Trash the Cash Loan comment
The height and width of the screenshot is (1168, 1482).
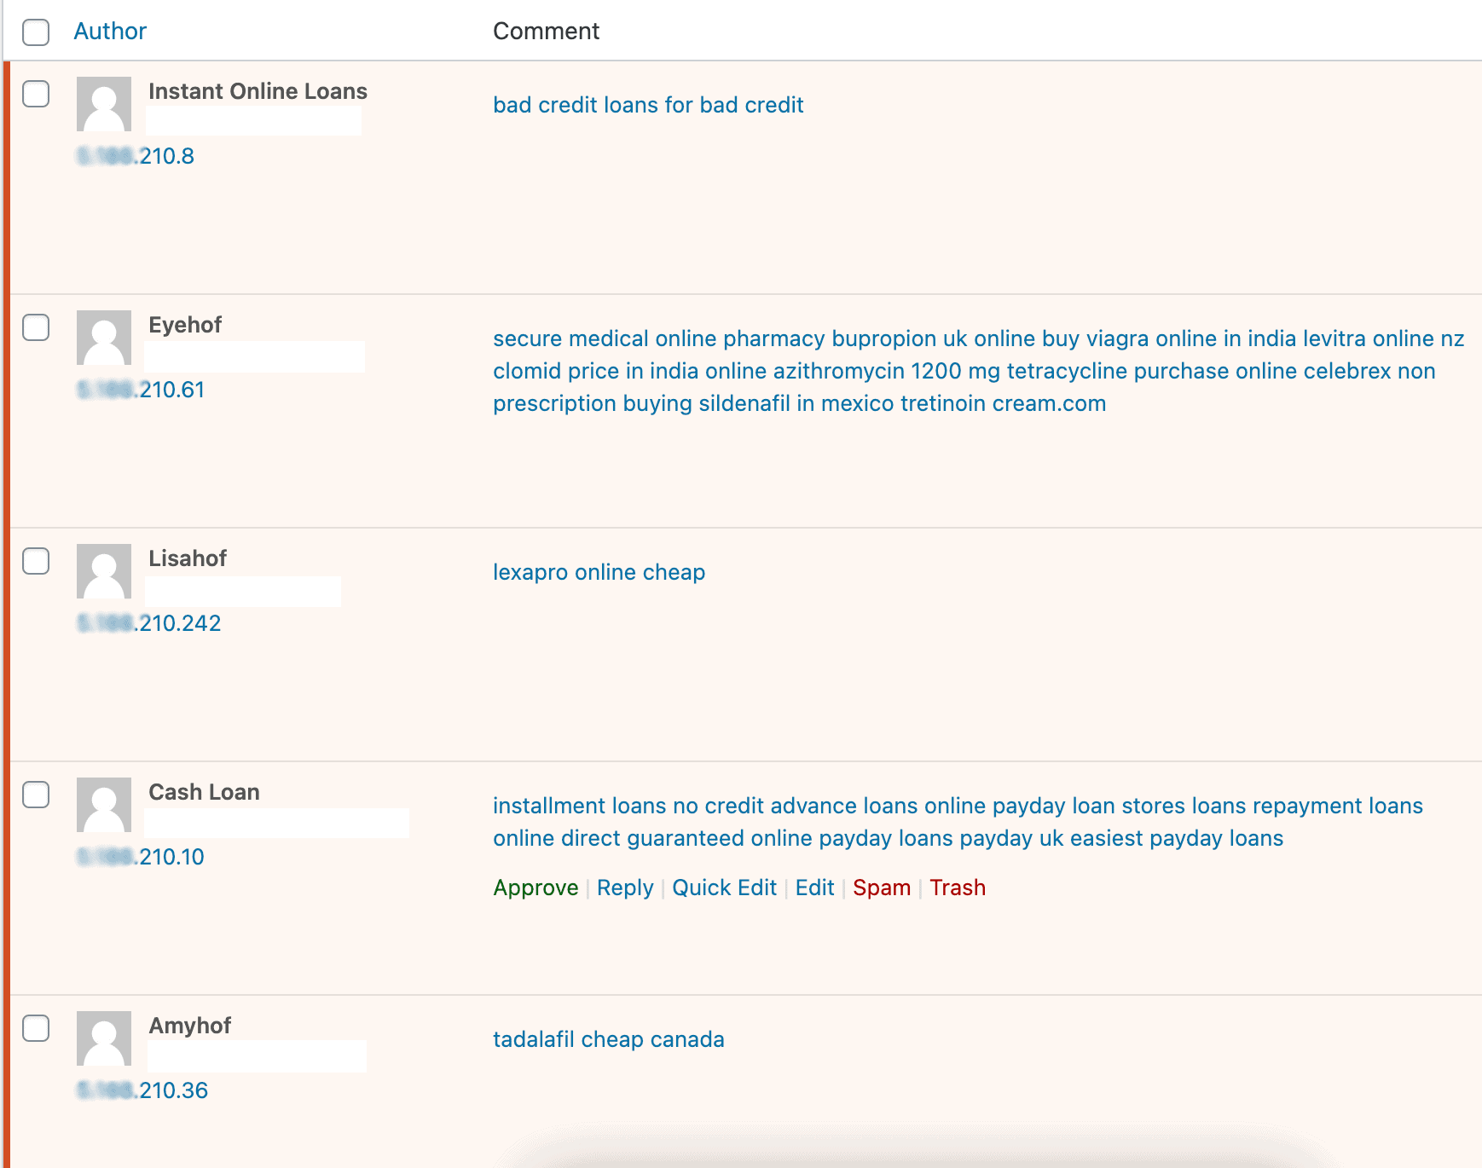coord(958,888)
